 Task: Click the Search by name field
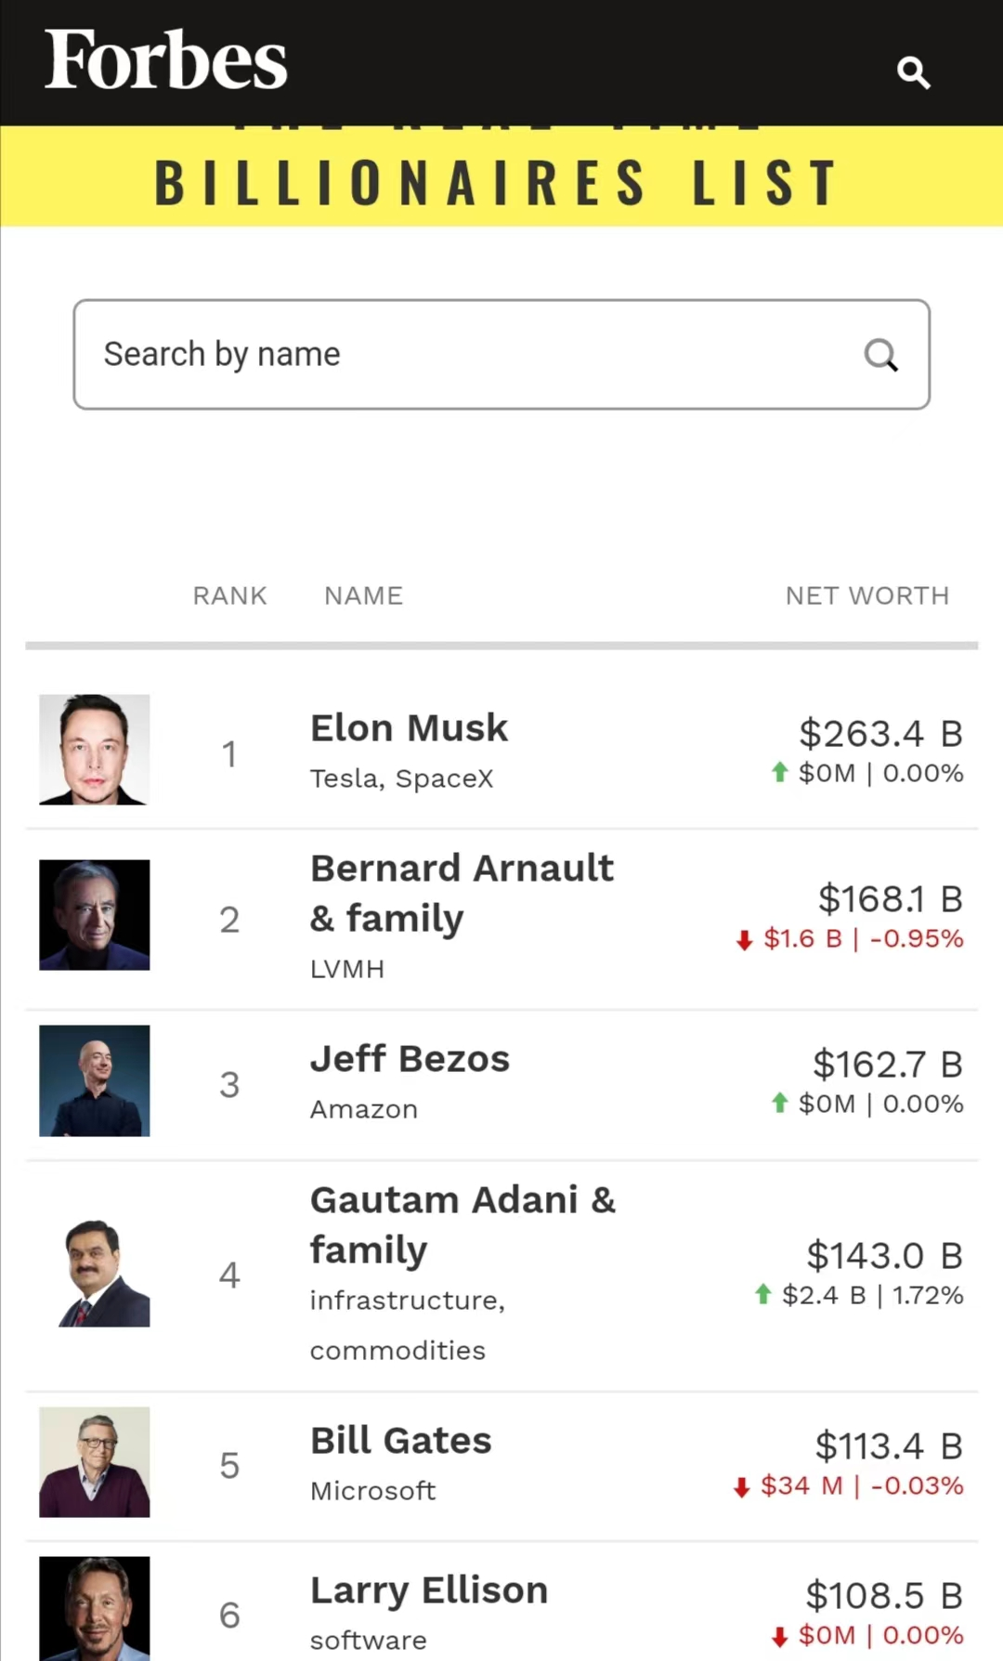pos(464,354)
